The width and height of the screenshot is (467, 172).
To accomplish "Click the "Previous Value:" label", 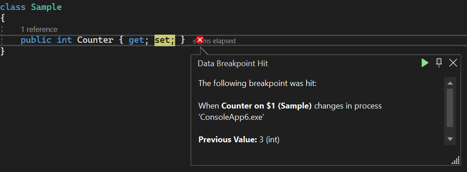I will tap(228, 140).
